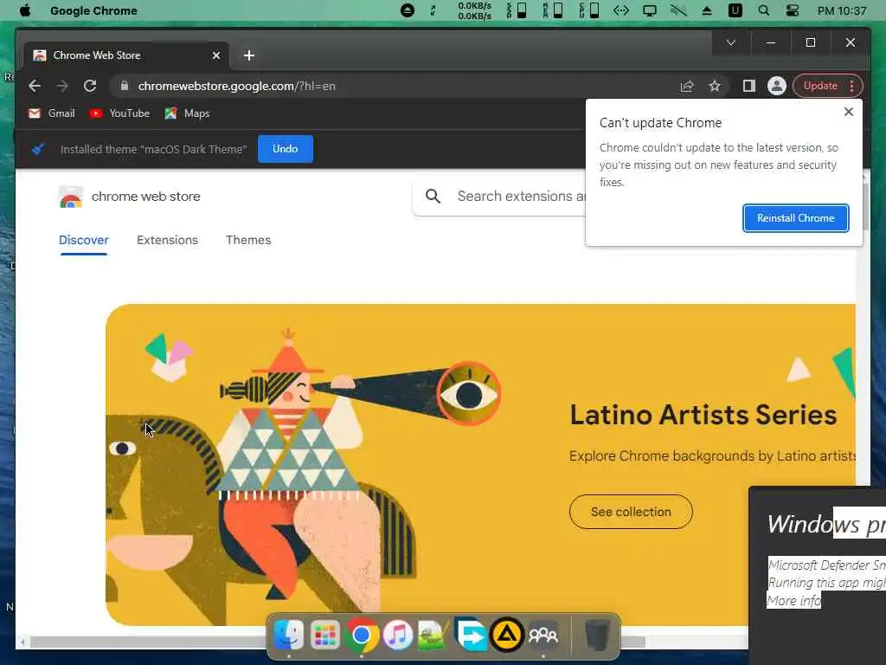Screen dimensions: 886x665
Task: Open Control Center icon in menu bar
Action: tap(793, 10)
